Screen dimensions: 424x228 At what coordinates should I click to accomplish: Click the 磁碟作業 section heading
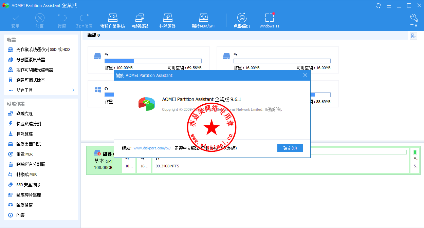[x=16, y=104]
